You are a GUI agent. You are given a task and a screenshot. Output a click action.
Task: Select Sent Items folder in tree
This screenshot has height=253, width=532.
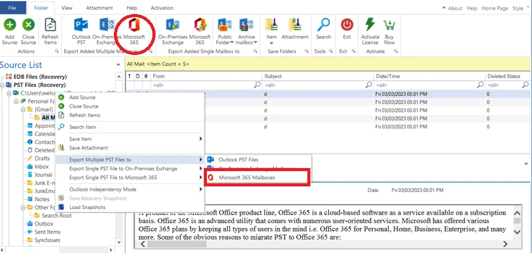[48, 232]
